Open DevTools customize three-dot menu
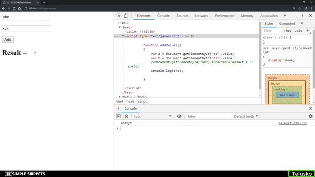Viewport: 315px width, 177px height. (302, 16)
